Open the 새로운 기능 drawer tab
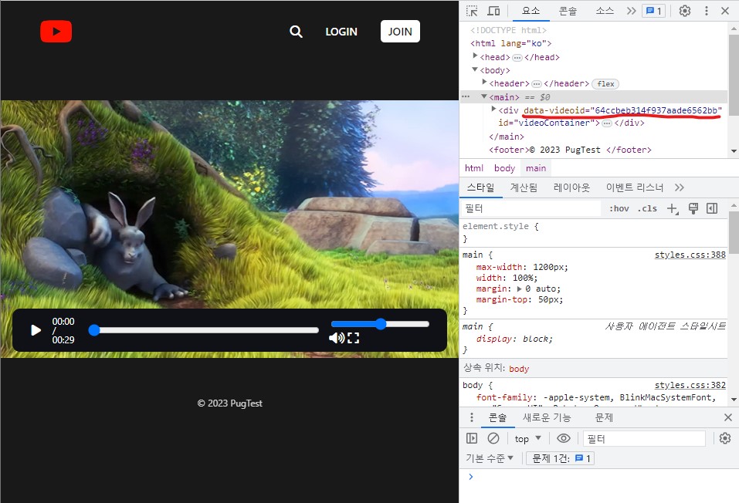The width and height of the screenshot is (739, 503). tap(547, 417)
